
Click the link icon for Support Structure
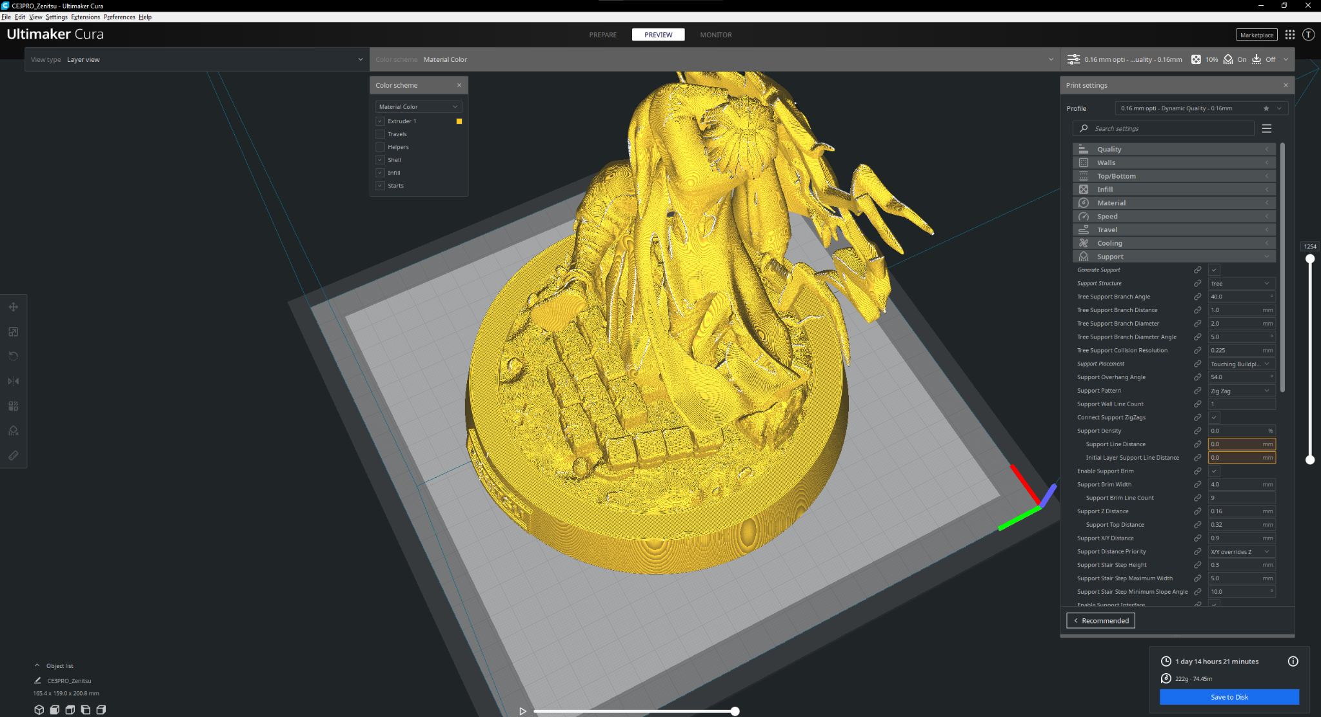click(x=1197, y=283)
